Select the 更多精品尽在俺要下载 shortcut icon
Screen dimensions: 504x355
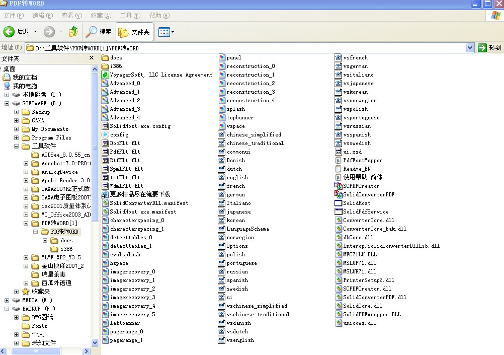click(105, 194)
